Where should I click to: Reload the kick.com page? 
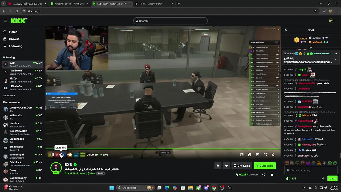[17, 11]
